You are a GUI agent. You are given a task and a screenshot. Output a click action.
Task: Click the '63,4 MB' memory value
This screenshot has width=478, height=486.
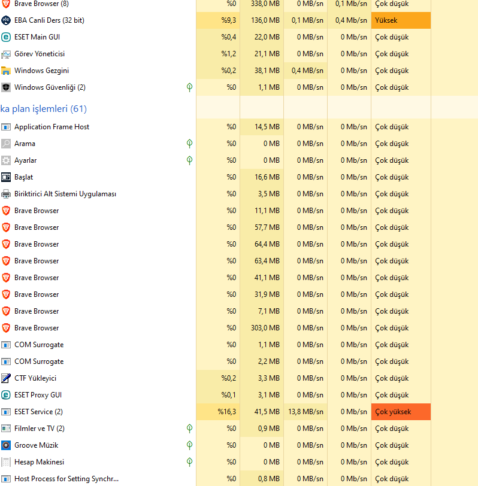(x=267, y=261)
